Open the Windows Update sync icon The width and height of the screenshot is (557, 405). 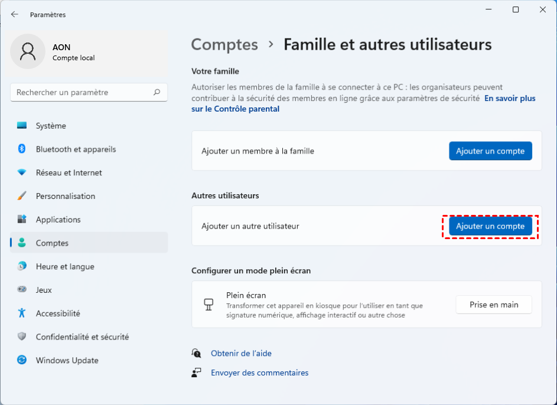coord(22,360)
